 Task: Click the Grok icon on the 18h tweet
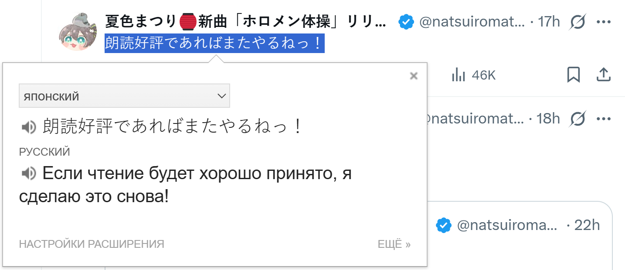tap(577, 118)
